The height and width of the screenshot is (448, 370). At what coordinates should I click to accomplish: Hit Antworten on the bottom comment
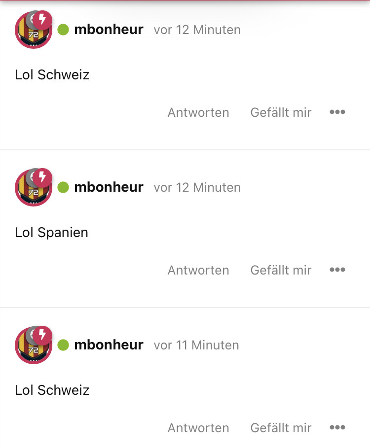tap(198, 427)
